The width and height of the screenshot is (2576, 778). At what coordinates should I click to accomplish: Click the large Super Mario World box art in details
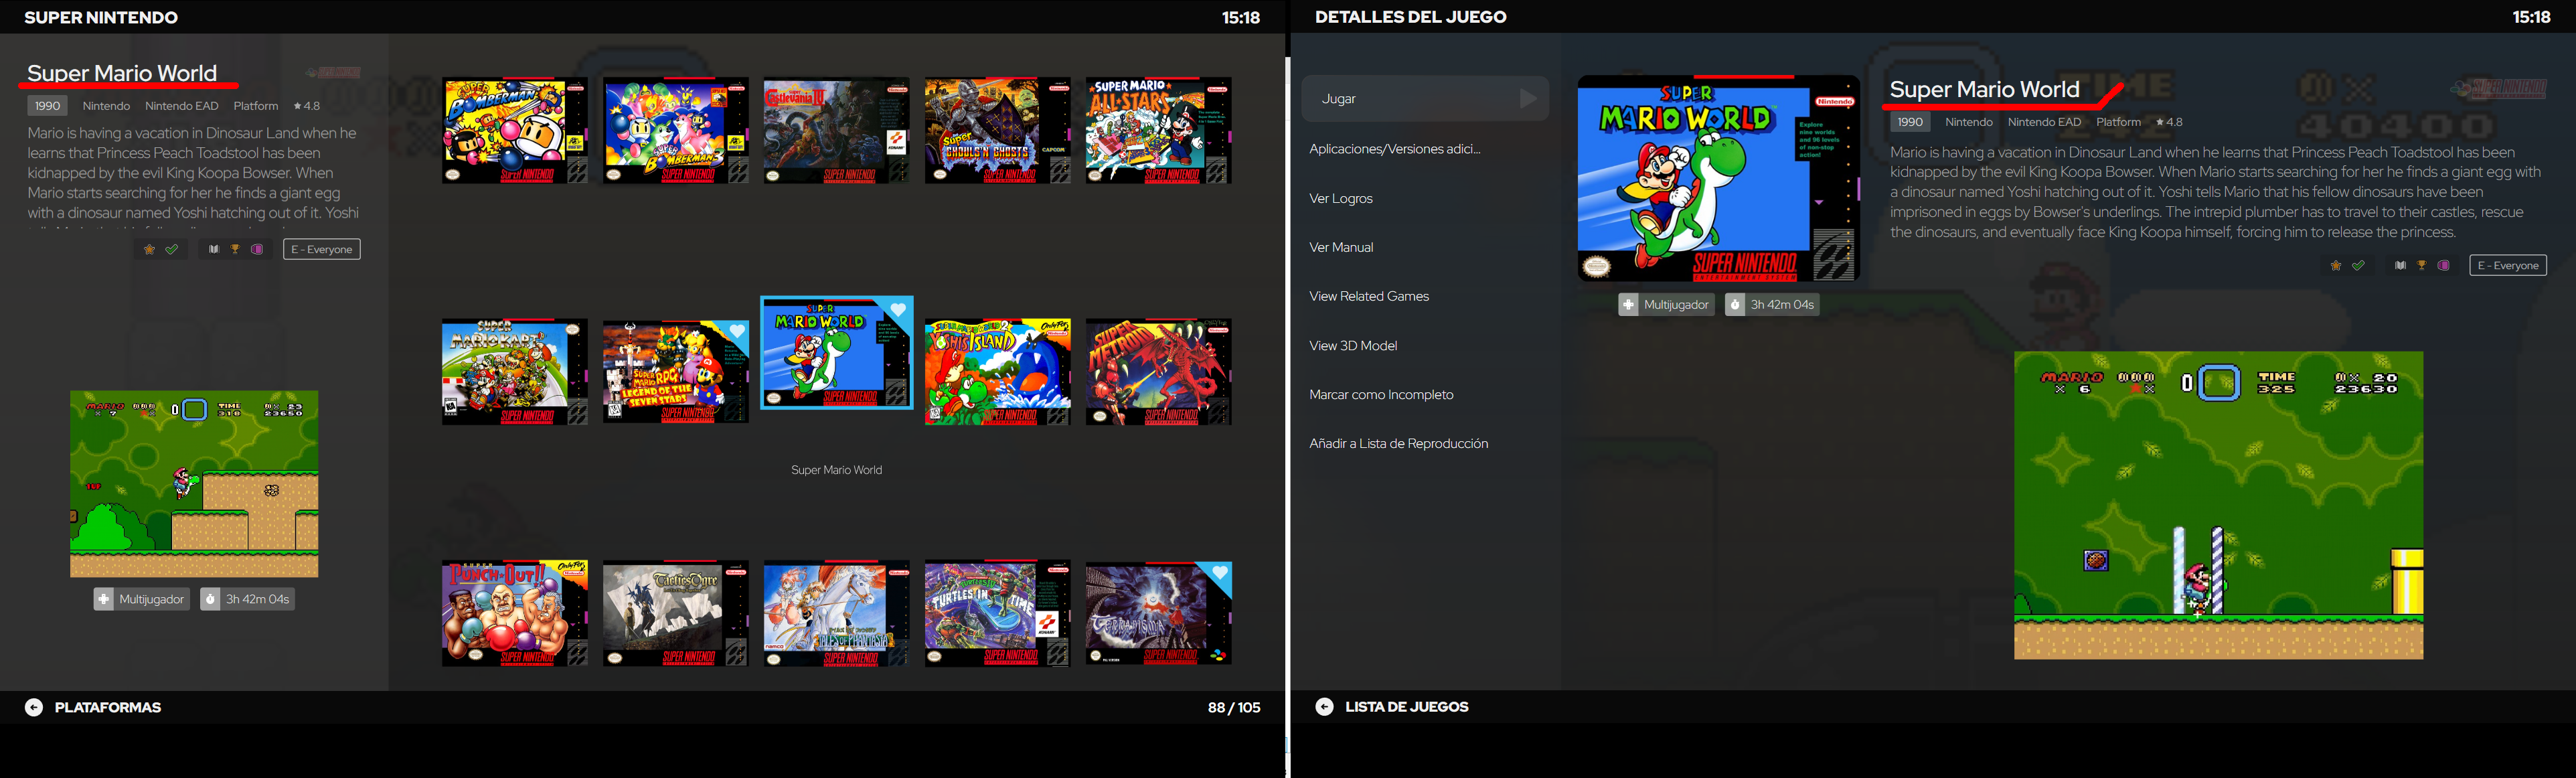point(1718,178)
